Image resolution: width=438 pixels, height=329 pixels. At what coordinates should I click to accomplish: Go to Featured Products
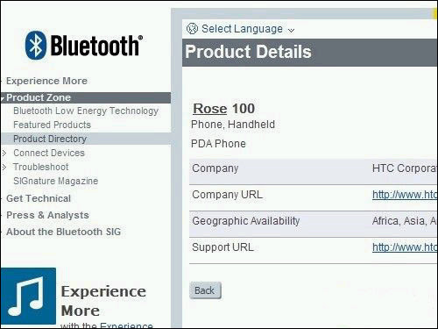[53, 125]
